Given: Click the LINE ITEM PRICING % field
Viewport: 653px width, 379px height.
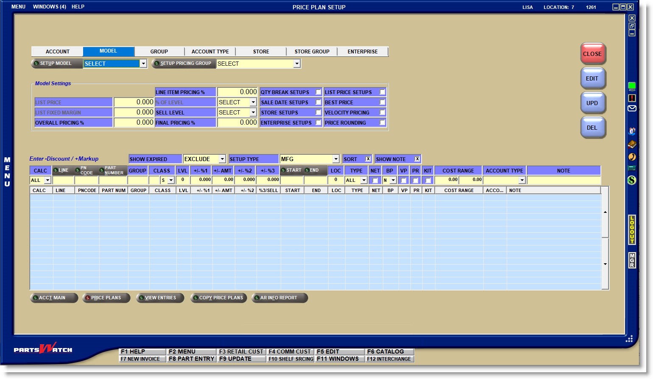Looking at the screenshot, I should [x=237, y=92].
